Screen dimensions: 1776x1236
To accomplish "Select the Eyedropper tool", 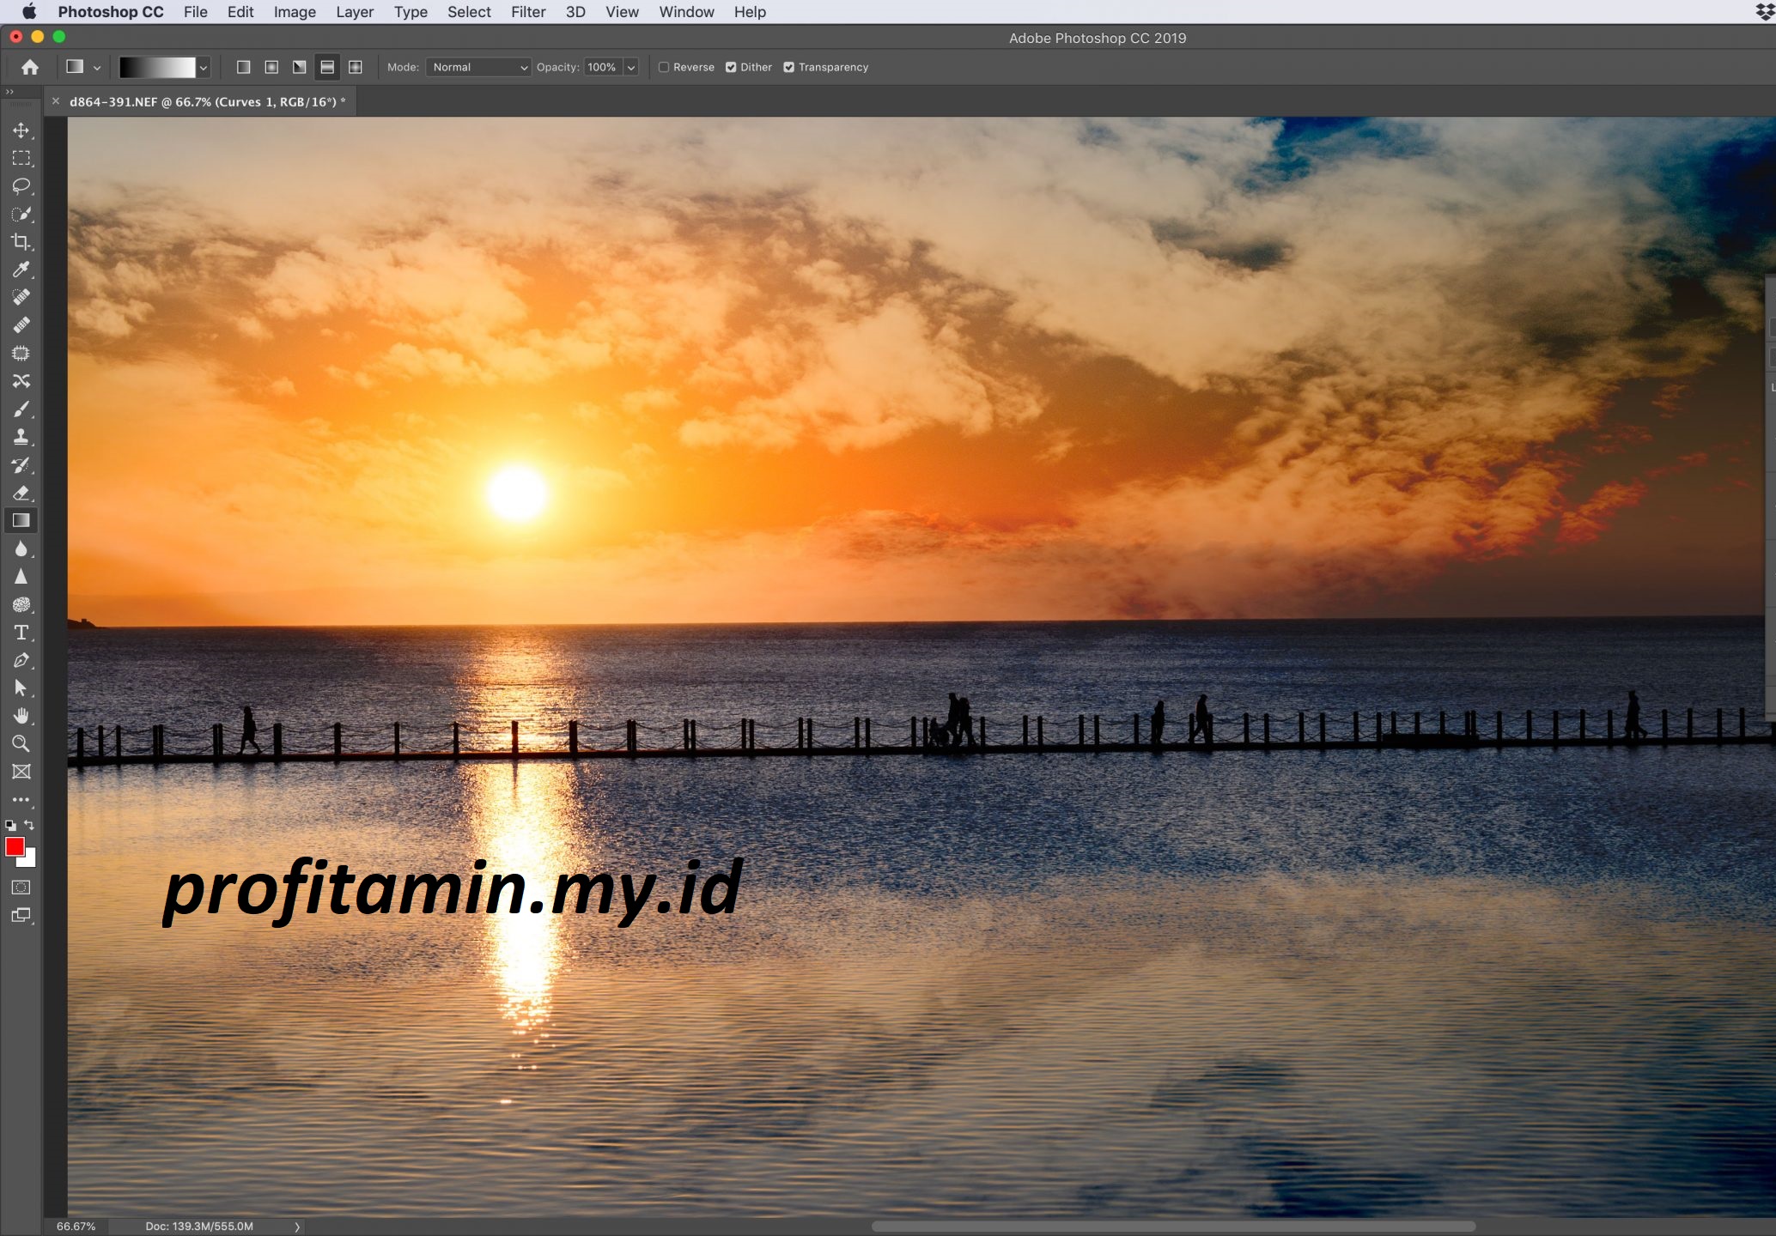I will [x=19, y=269].
